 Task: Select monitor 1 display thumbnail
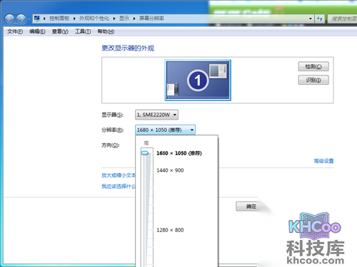198,80
